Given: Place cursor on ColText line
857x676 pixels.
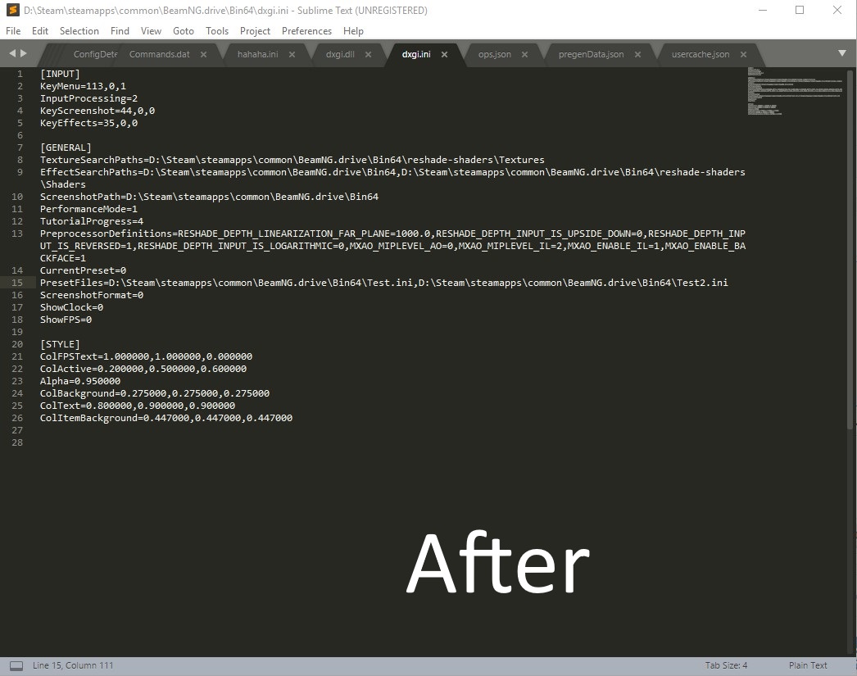Looking at the screenshot, I should click(x=137, y=406).
